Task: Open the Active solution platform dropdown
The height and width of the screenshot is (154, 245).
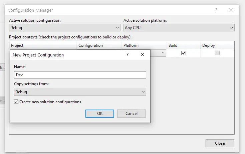Action: (179, 28)
